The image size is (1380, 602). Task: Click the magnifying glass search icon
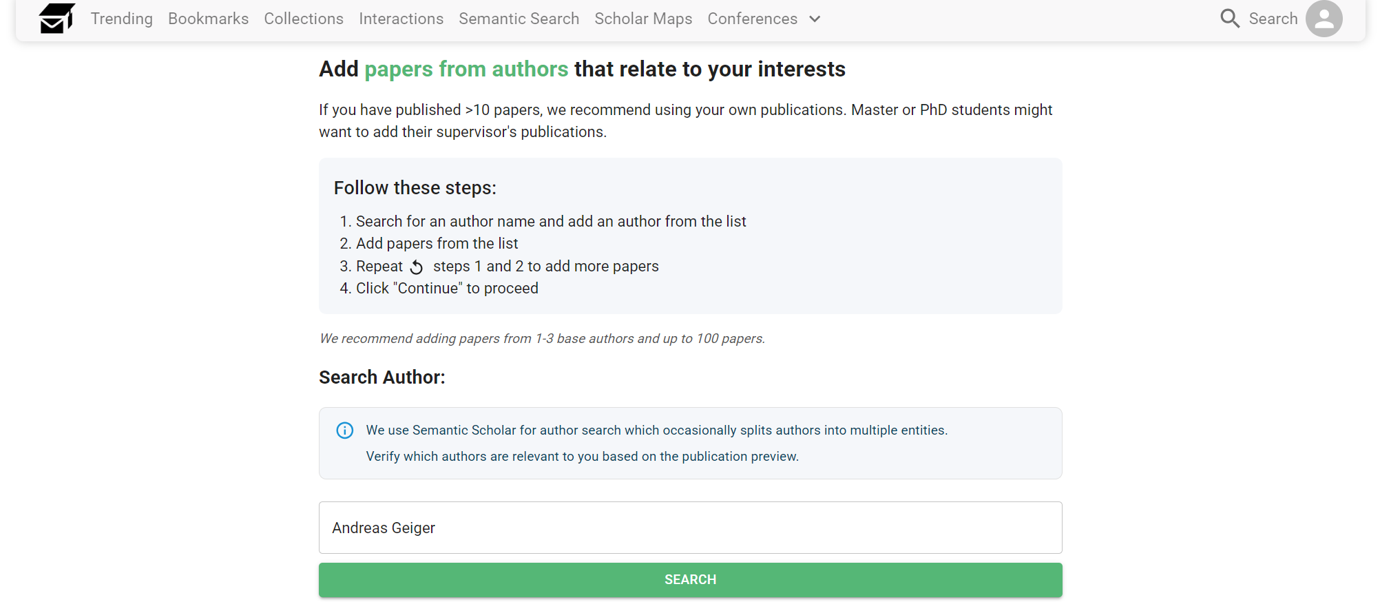click(x=1229, y=19)
